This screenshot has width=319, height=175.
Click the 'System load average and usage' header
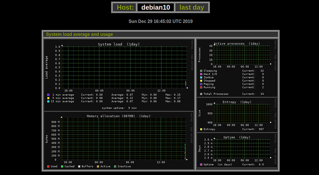79,34
